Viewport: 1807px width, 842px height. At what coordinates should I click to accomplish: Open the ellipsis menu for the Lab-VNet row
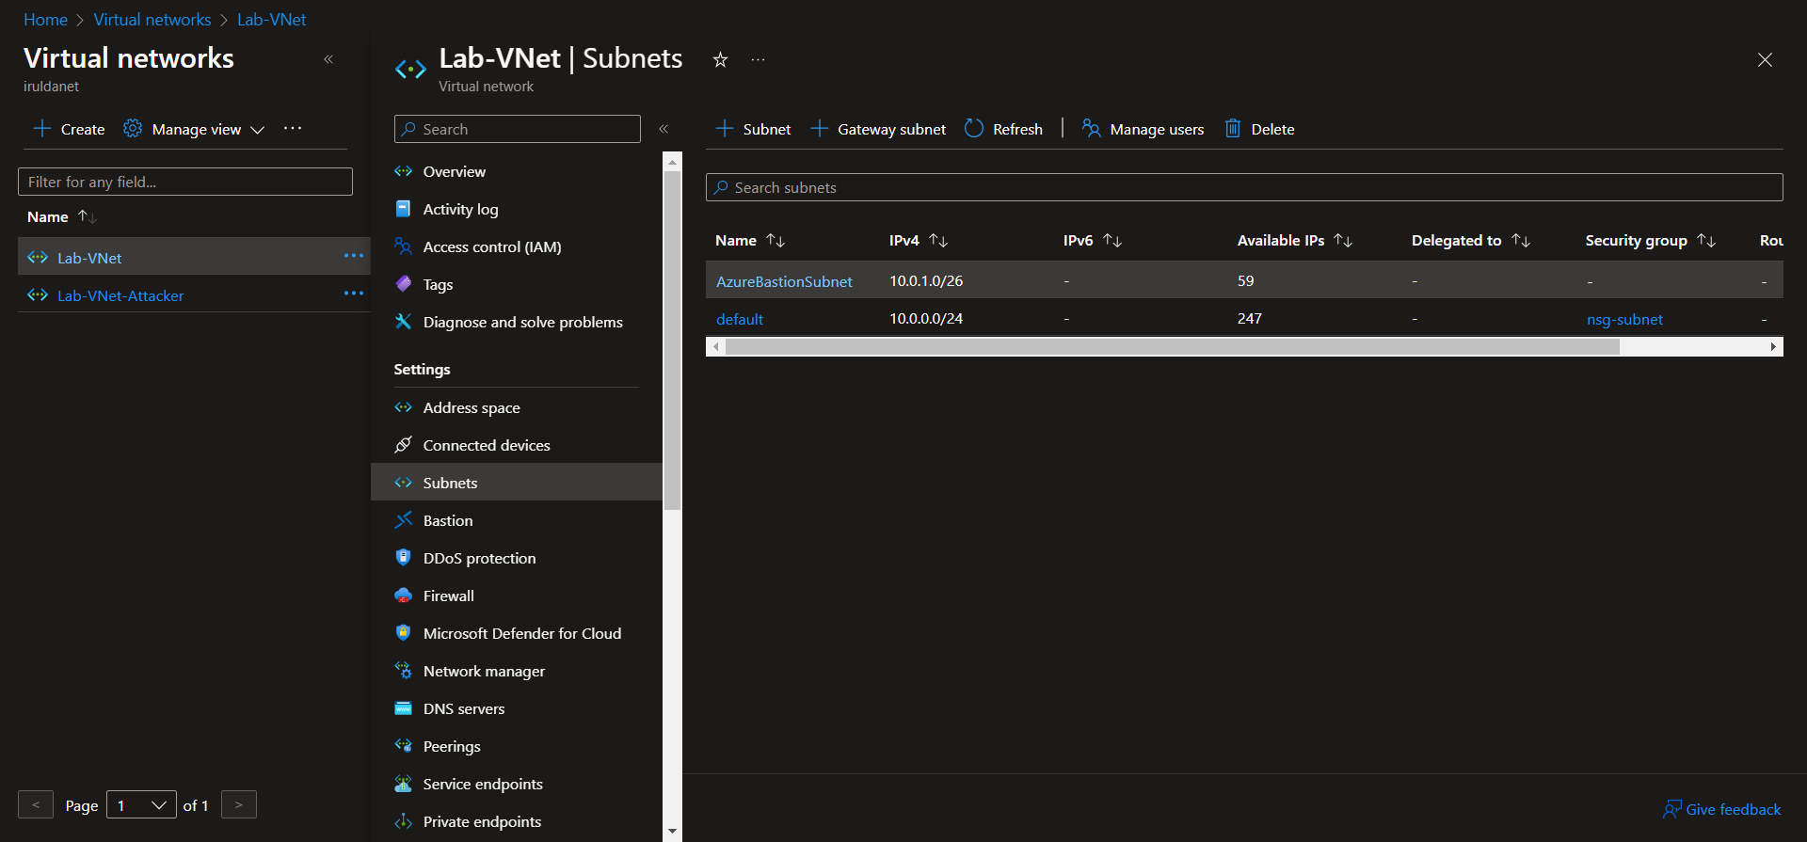coord(354,256)
